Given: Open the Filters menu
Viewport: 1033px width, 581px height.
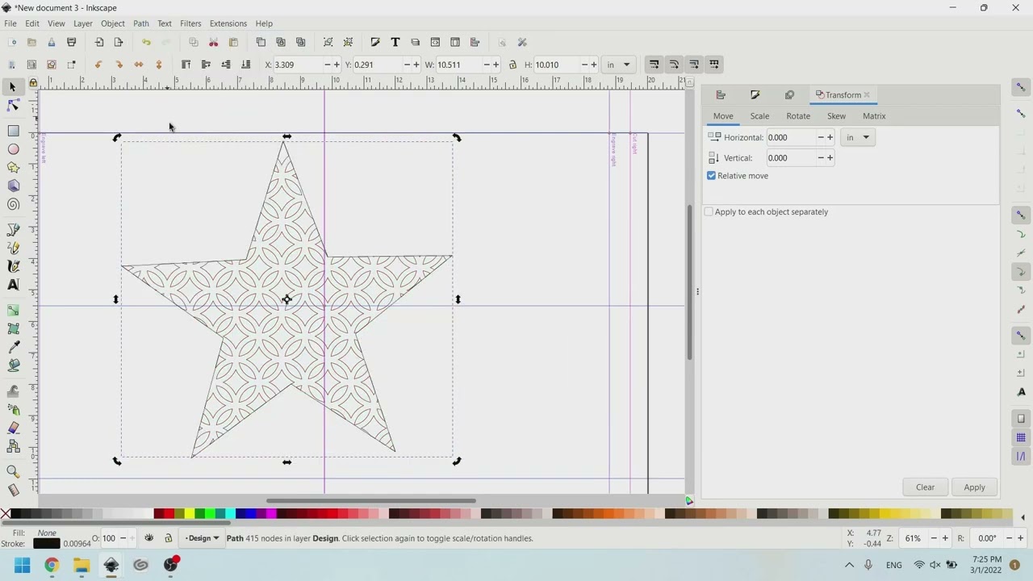Looking at the screenshot, I should [190, 23].
